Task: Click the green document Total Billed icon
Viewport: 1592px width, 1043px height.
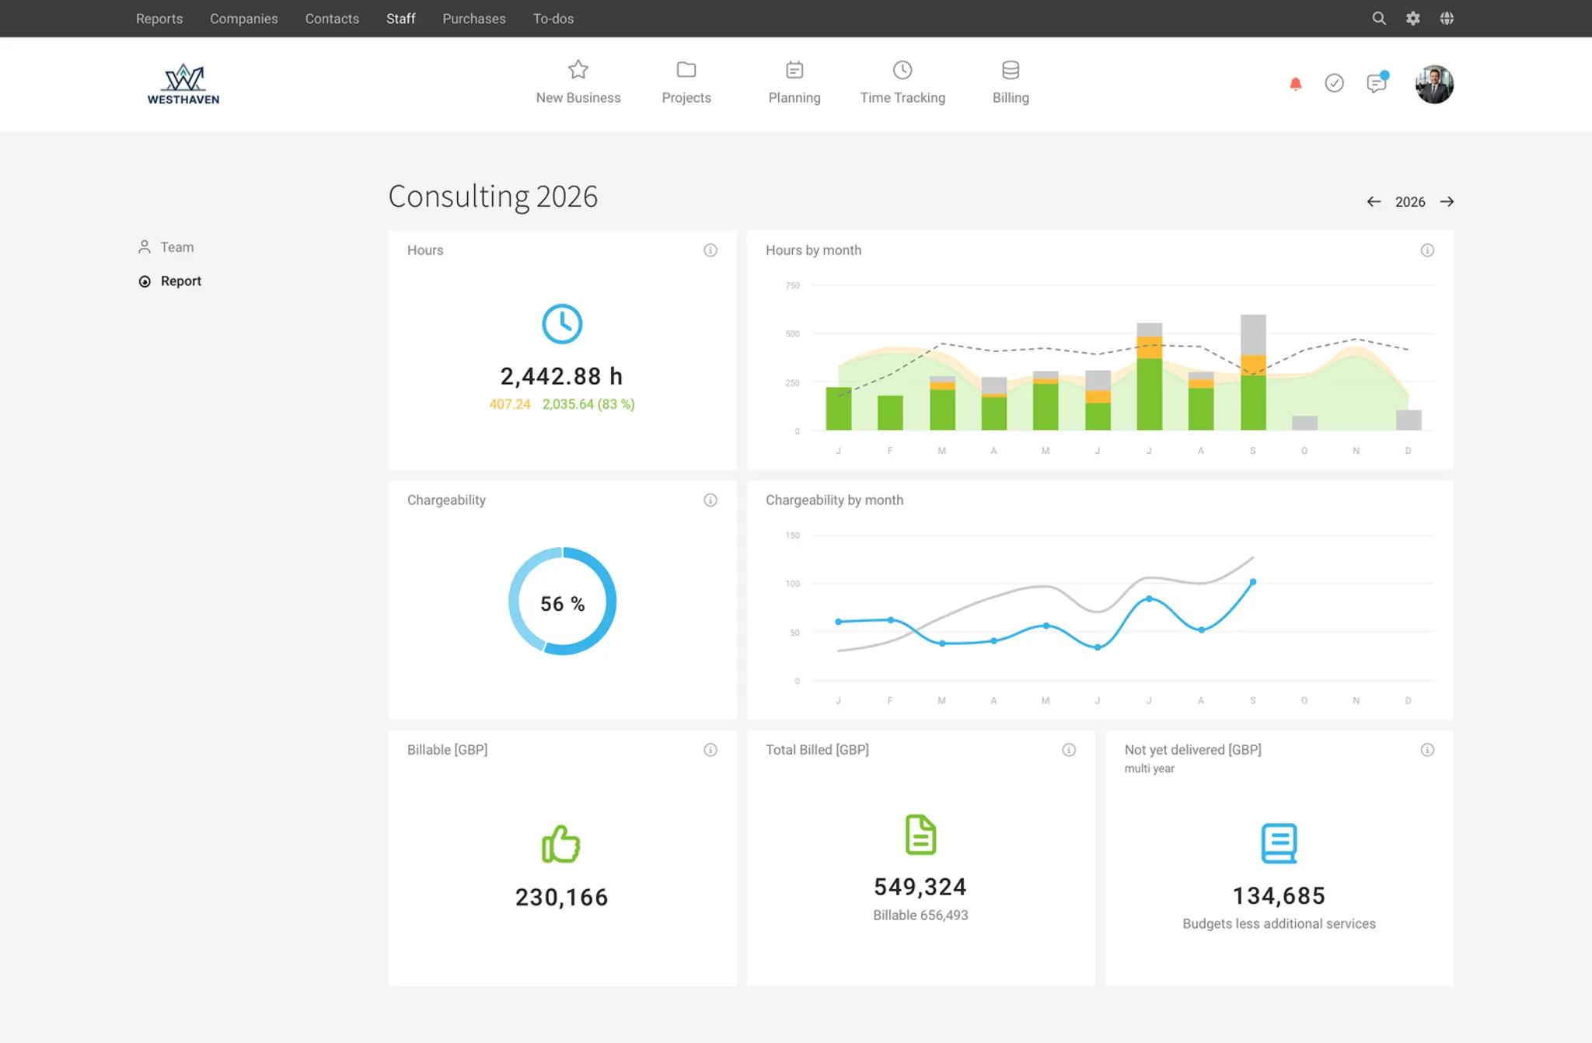Action: point(920,835)
